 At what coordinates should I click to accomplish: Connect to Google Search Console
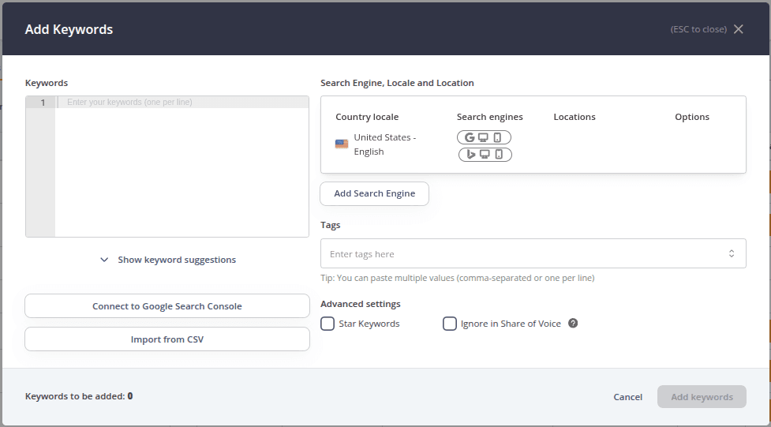167,306
